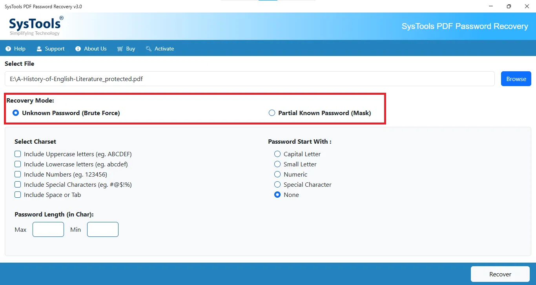Check Include Lowercase letters option
Image resolution: width=536 pixels, height=285 pixels.
[18, 164]
